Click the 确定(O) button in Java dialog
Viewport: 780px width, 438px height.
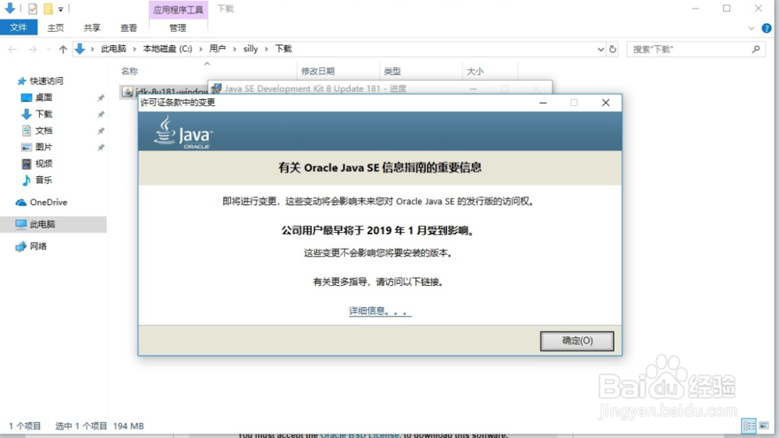577,341
